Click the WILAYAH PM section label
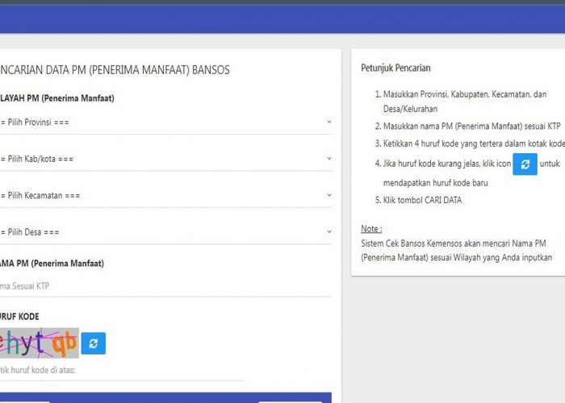Viewport: 565px width, 403px height. [x=56, y=99]
